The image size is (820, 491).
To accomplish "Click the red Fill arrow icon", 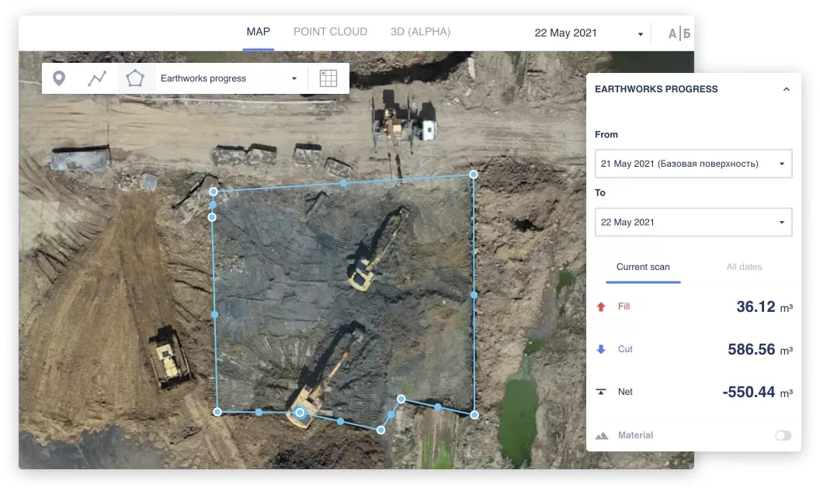I will [x=600, y=307].
